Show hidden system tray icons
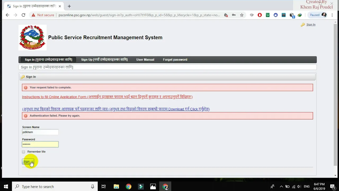339x191 pixels. click(x=282, y=186)
